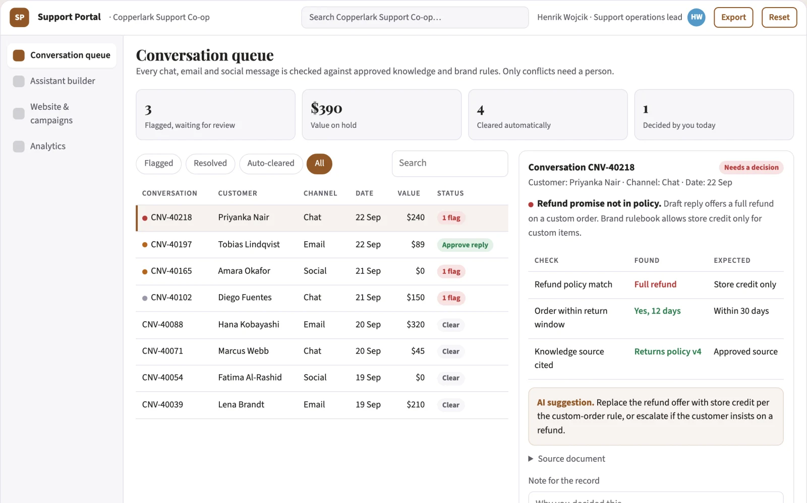This screenshot has width=807, height=503.
Task: Click the Tobias Lindqvist customer name
Action: tap(249, 245)
